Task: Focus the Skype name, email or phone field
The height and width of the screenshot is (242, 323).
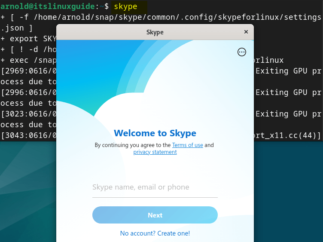Action: tap(155, 187)
